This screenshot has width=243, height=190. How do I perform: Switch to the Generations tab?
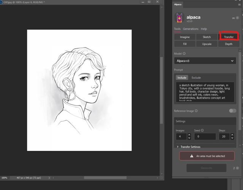pyautogui.click(x=191, y=29)
